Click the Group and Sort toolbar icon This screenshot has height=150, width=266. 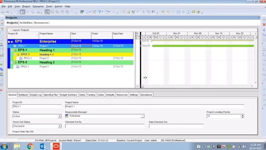pos(107,12)
